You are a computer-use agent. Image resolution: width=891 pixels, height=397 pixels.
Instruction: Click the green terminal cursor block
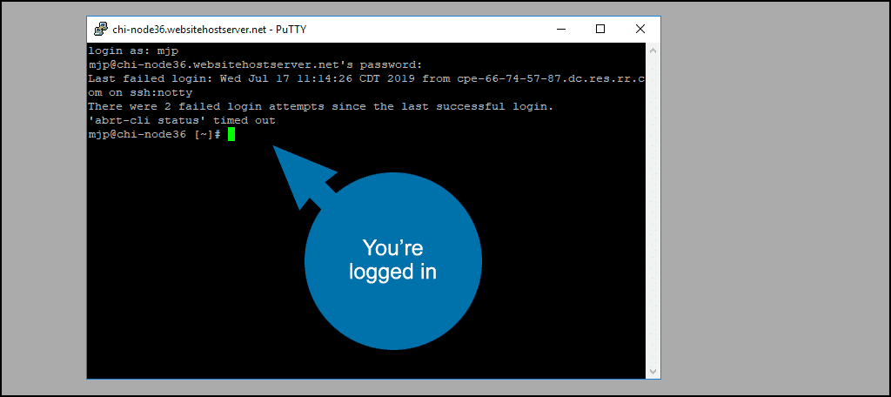pos(231,135)
